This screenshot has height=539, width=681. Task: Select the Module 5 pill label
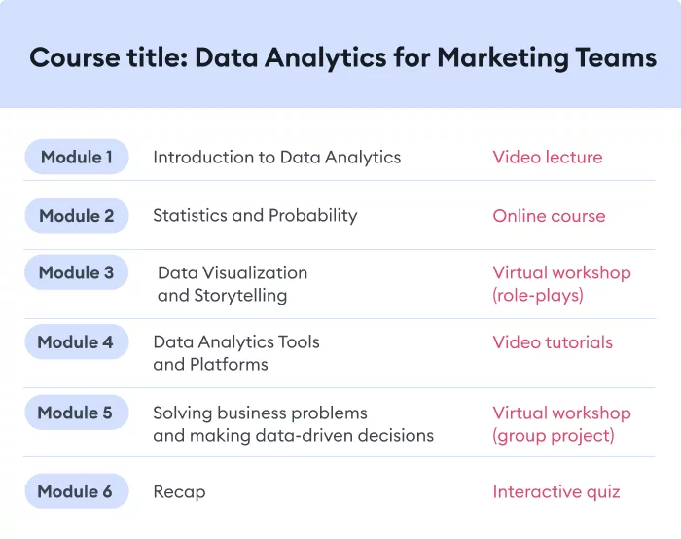tap(76, 413)
